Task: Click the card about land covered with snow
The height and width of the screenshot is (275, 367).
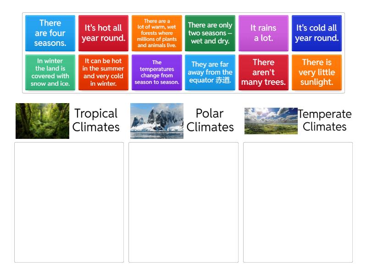Action: pyautogui.click(x=50, y=72)
